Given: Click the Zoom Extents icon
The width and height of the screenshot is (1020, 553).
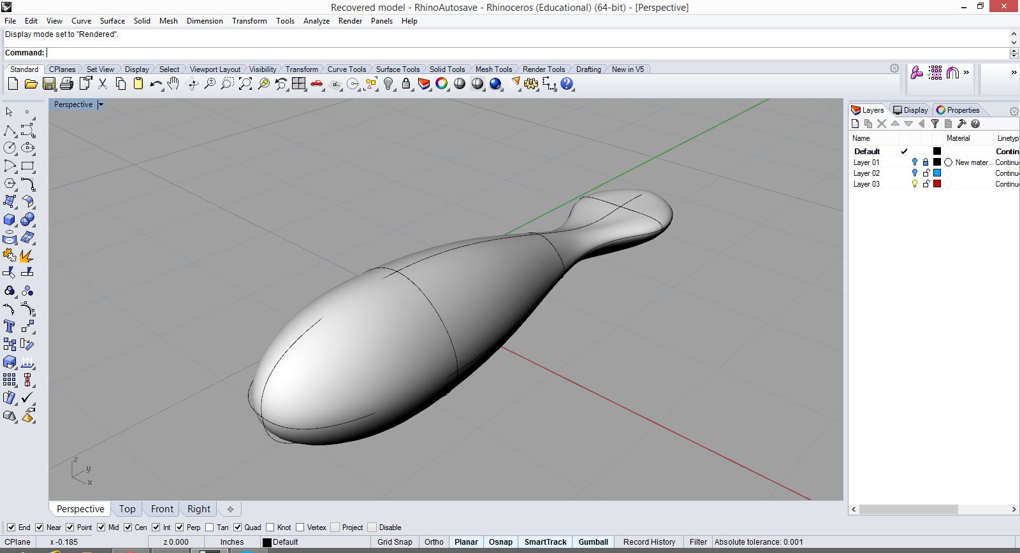Looking at the screenshot, I should click(245, 83).
